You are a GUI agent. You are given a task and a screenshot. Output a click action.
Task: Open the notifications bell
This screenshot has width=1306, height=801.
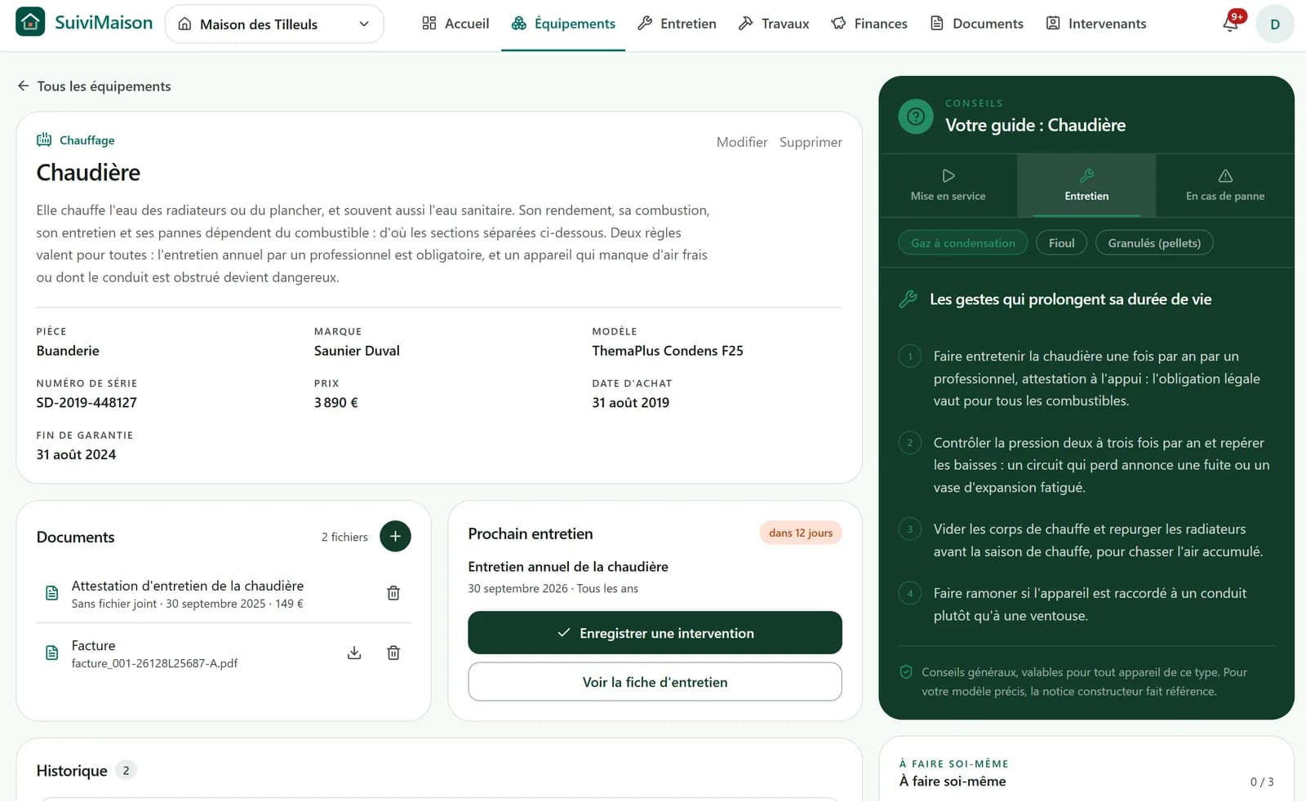point(1231,24)
